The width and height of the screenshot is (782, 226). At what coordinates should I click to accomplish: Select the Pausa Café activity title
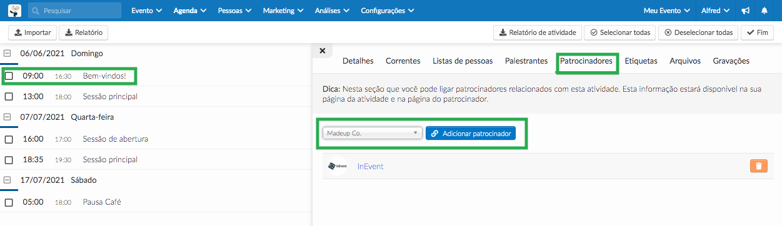click(x=102, y=202)
